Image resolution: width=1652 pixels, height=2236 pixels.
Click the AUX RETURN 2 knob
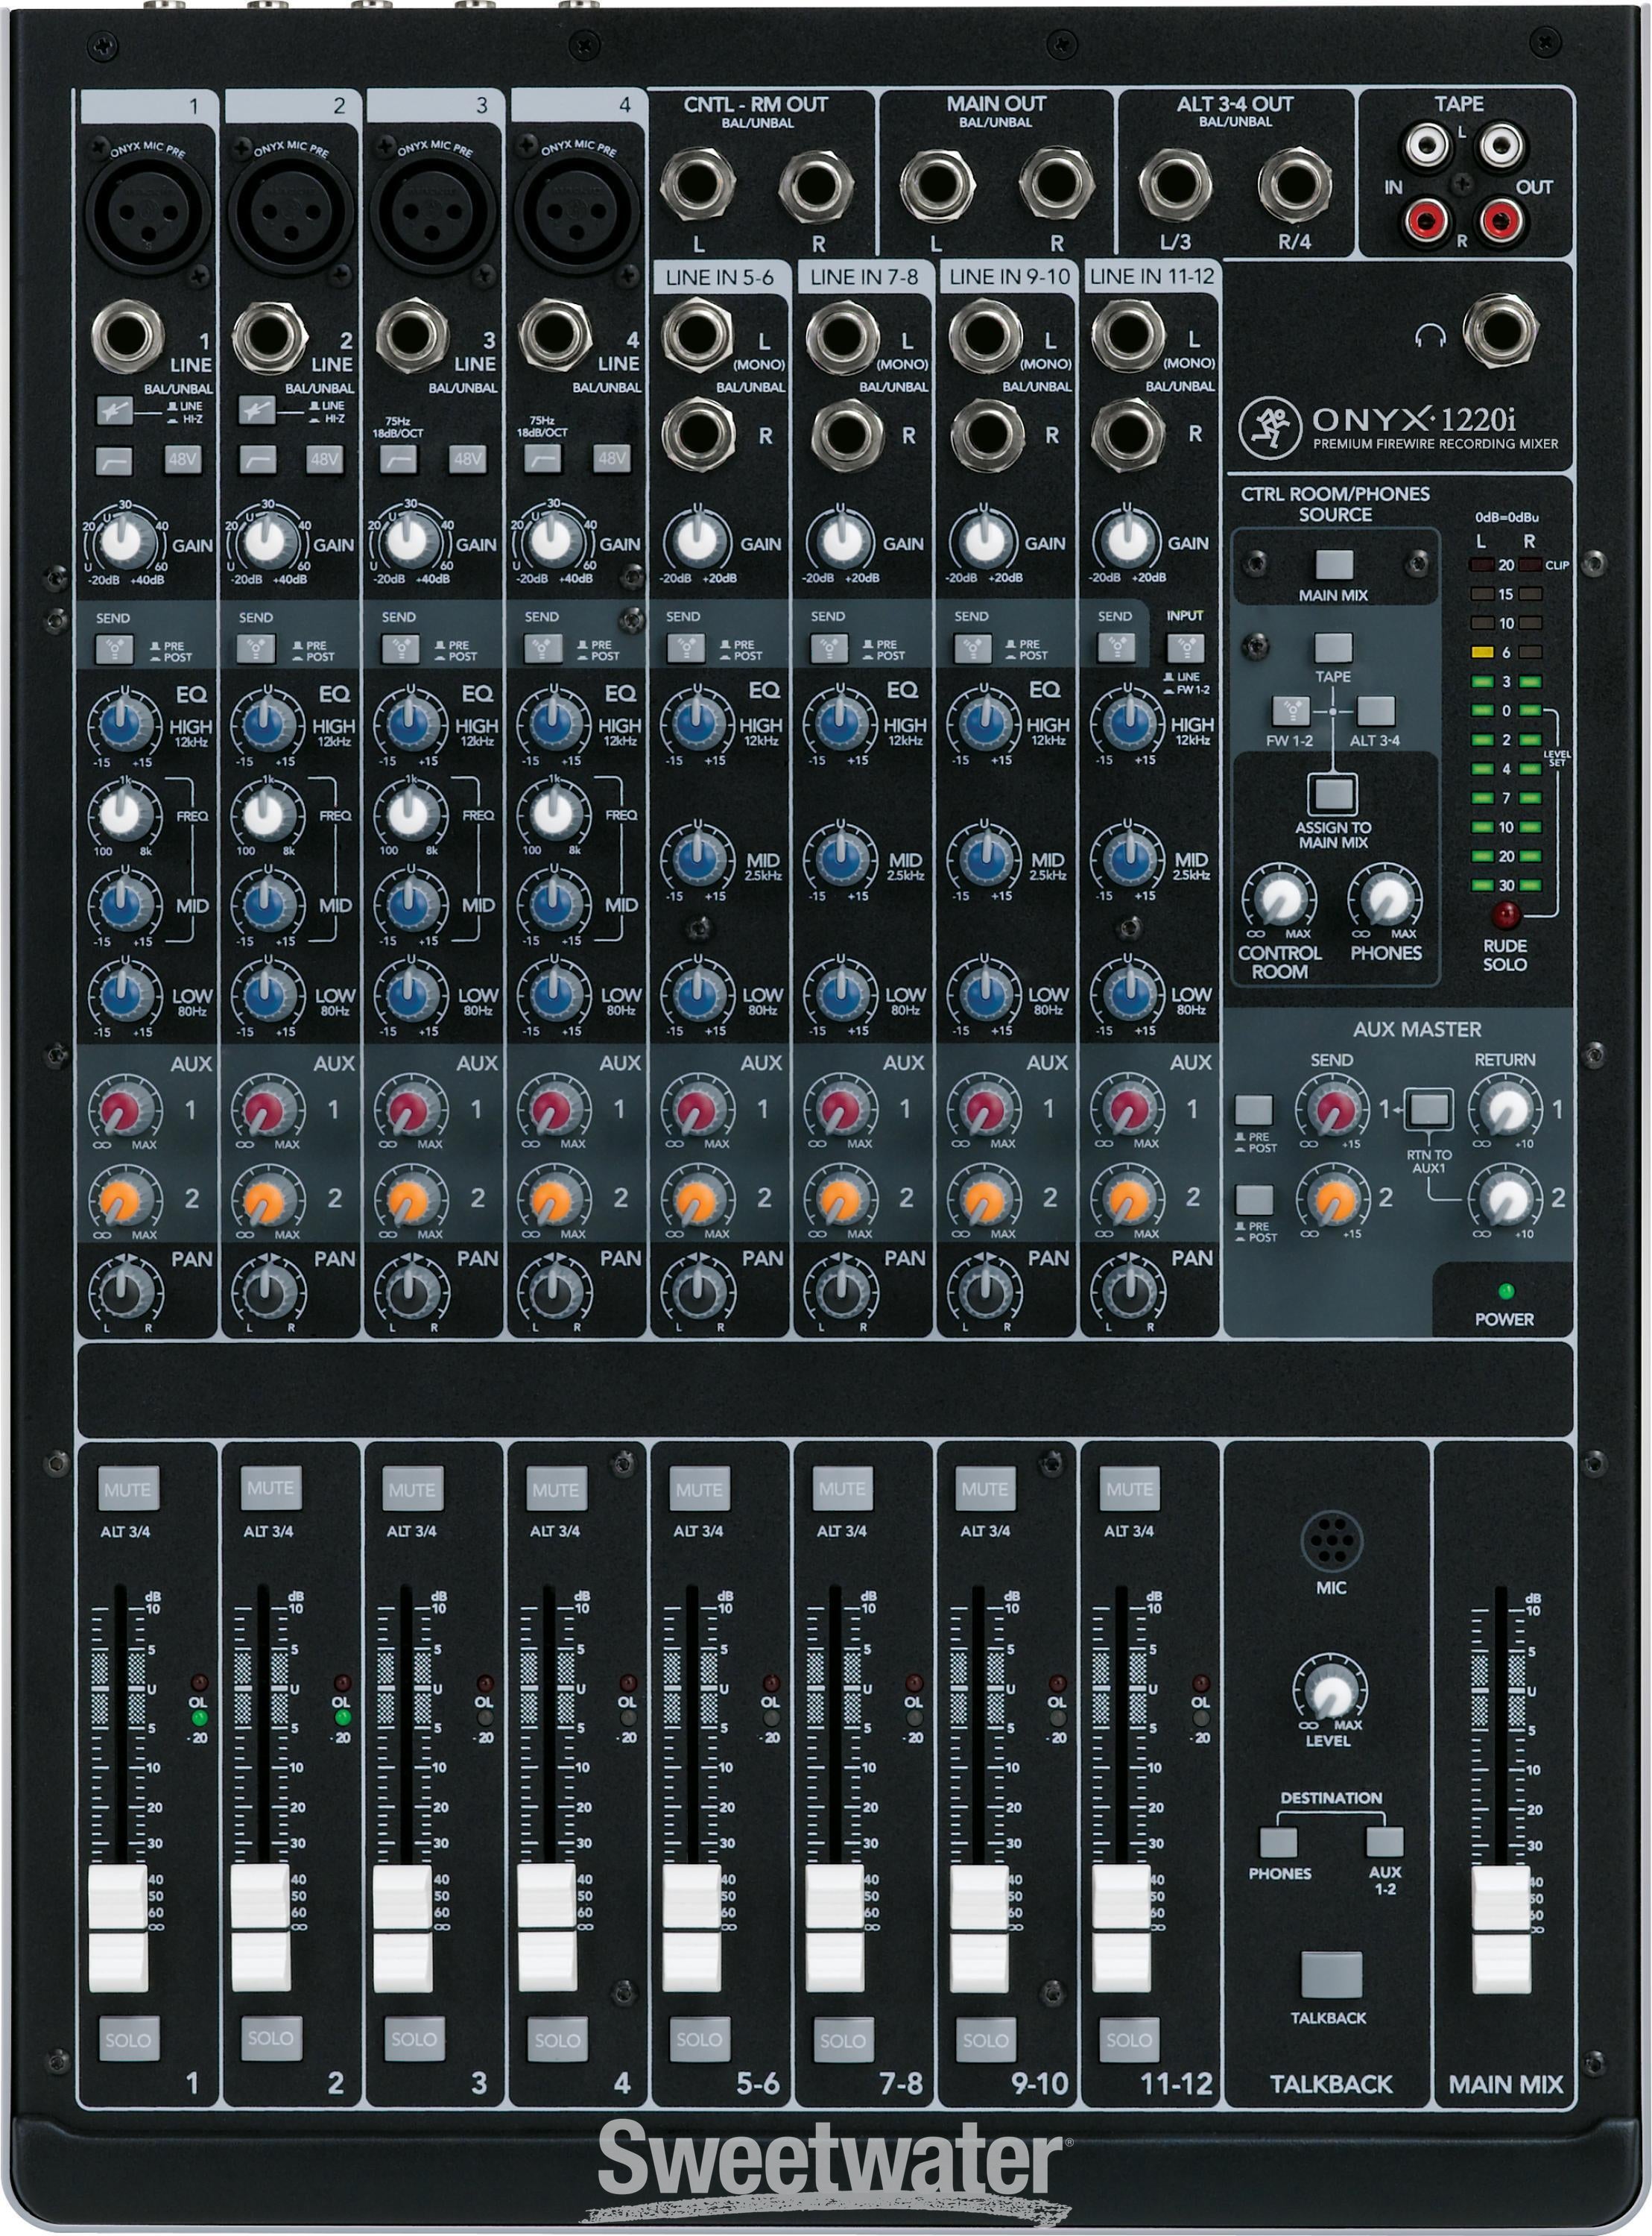tap(1505, 1199)
